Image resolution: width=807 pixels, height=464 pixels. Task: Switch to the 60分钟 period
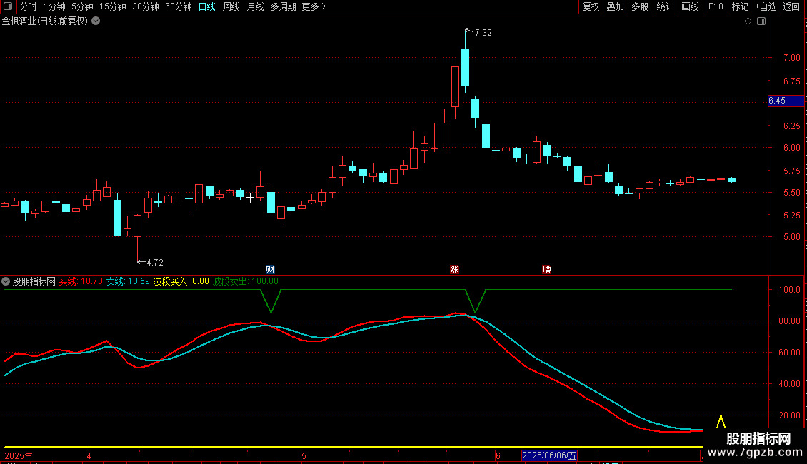(x=179, y=6)
